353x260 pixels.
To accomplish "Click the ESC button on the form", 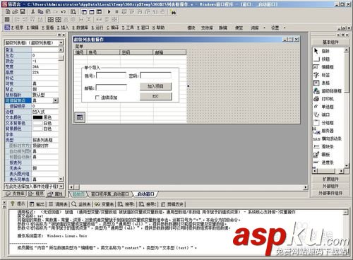I will (155, 96).
